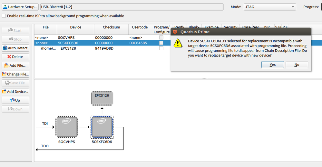Image resolution: width=322 pixels, height=167 pixels.
Task: Click the Device column header
Action: point(75,29)
